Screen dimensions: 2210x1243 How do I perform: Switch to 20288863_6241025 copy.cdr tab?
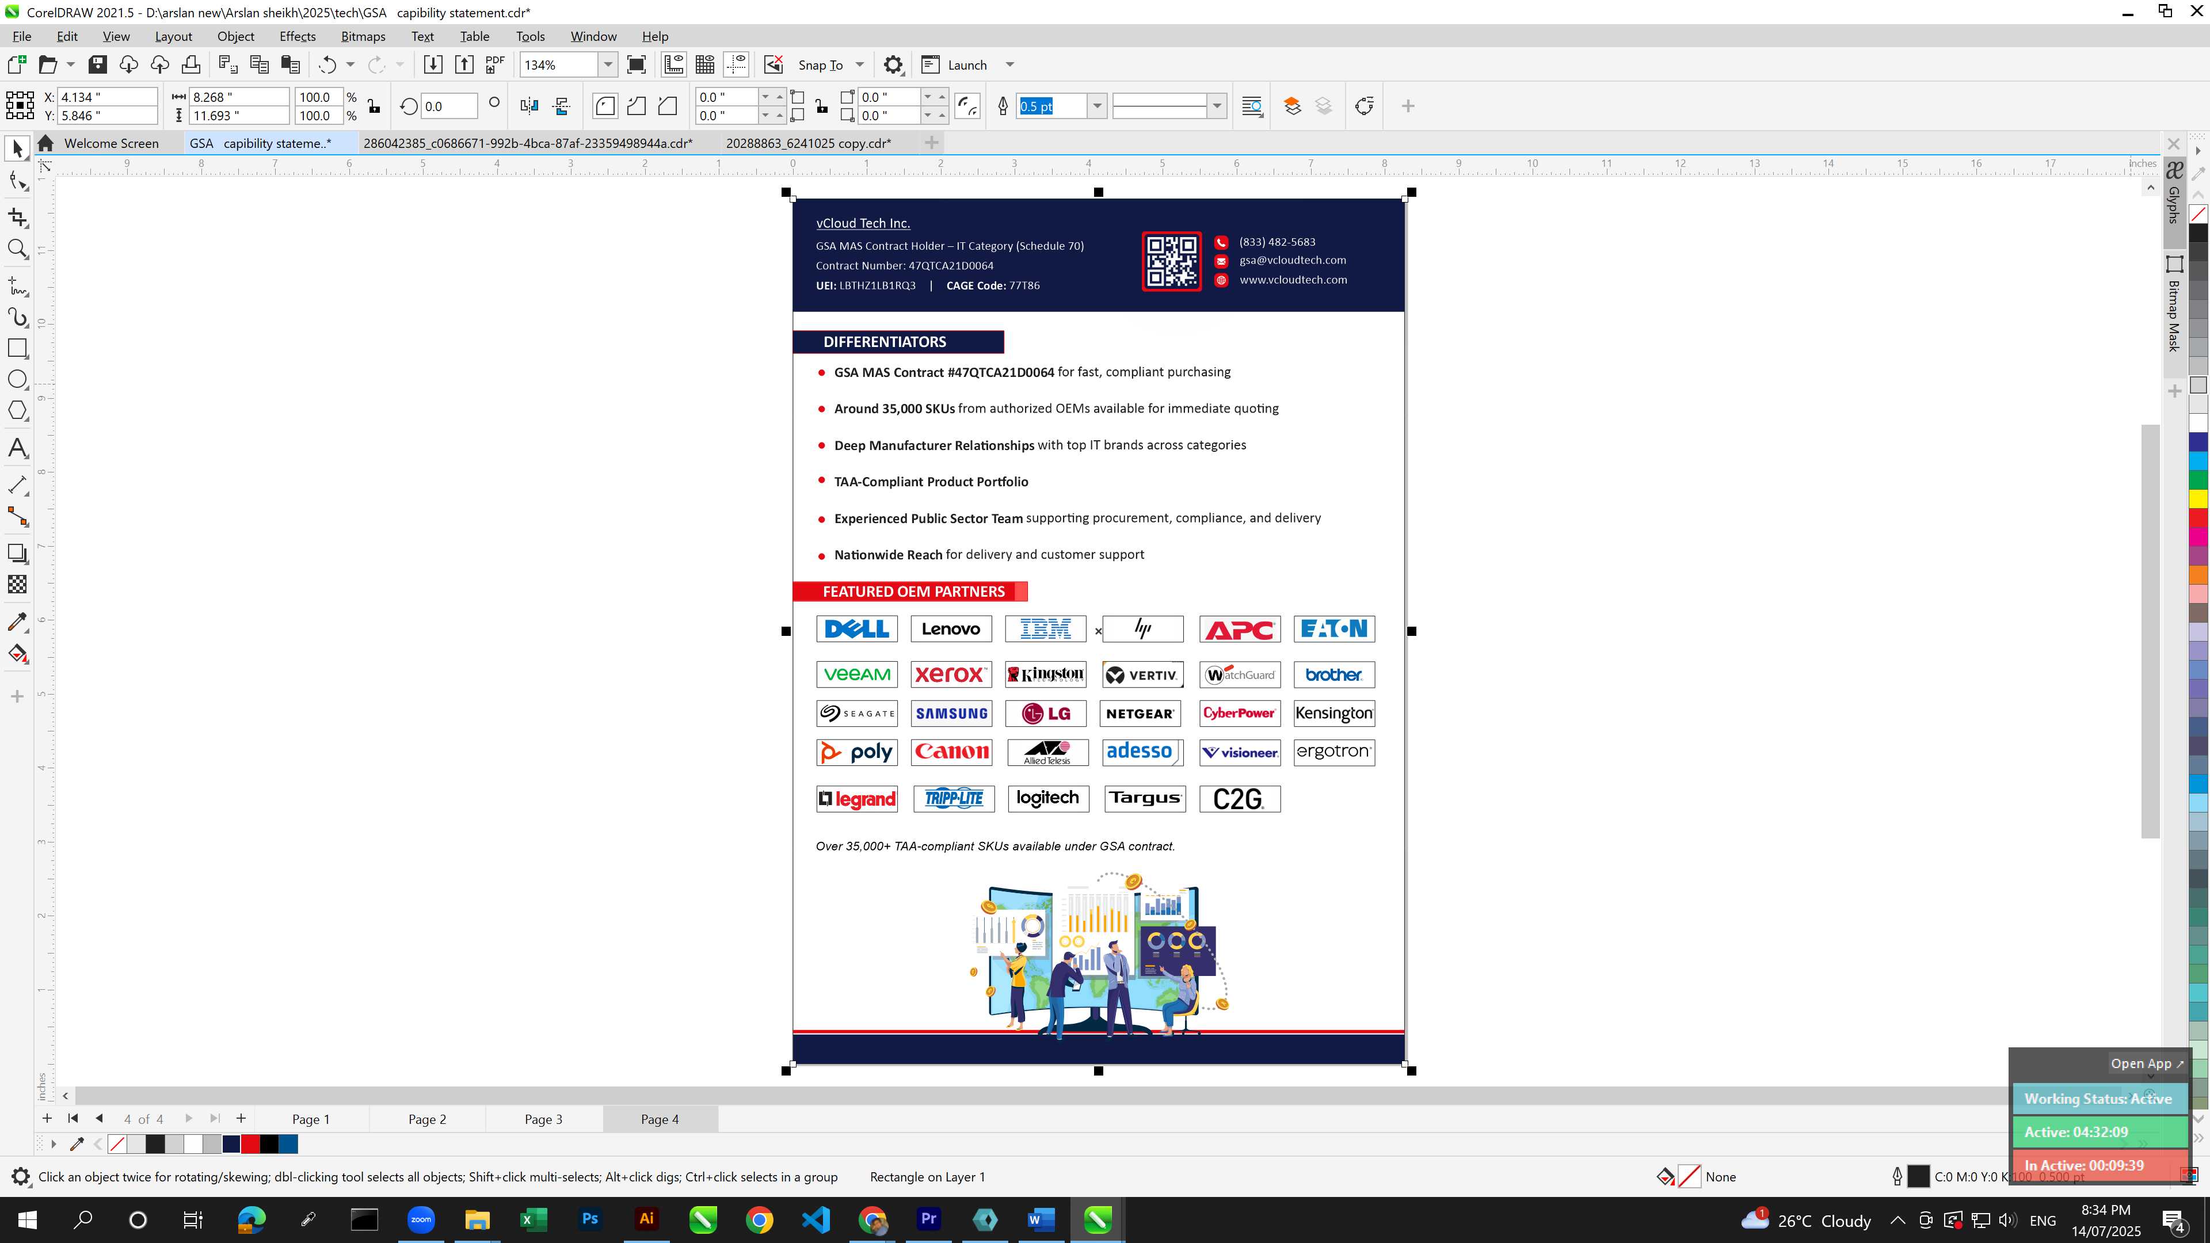tap(808, 143)
